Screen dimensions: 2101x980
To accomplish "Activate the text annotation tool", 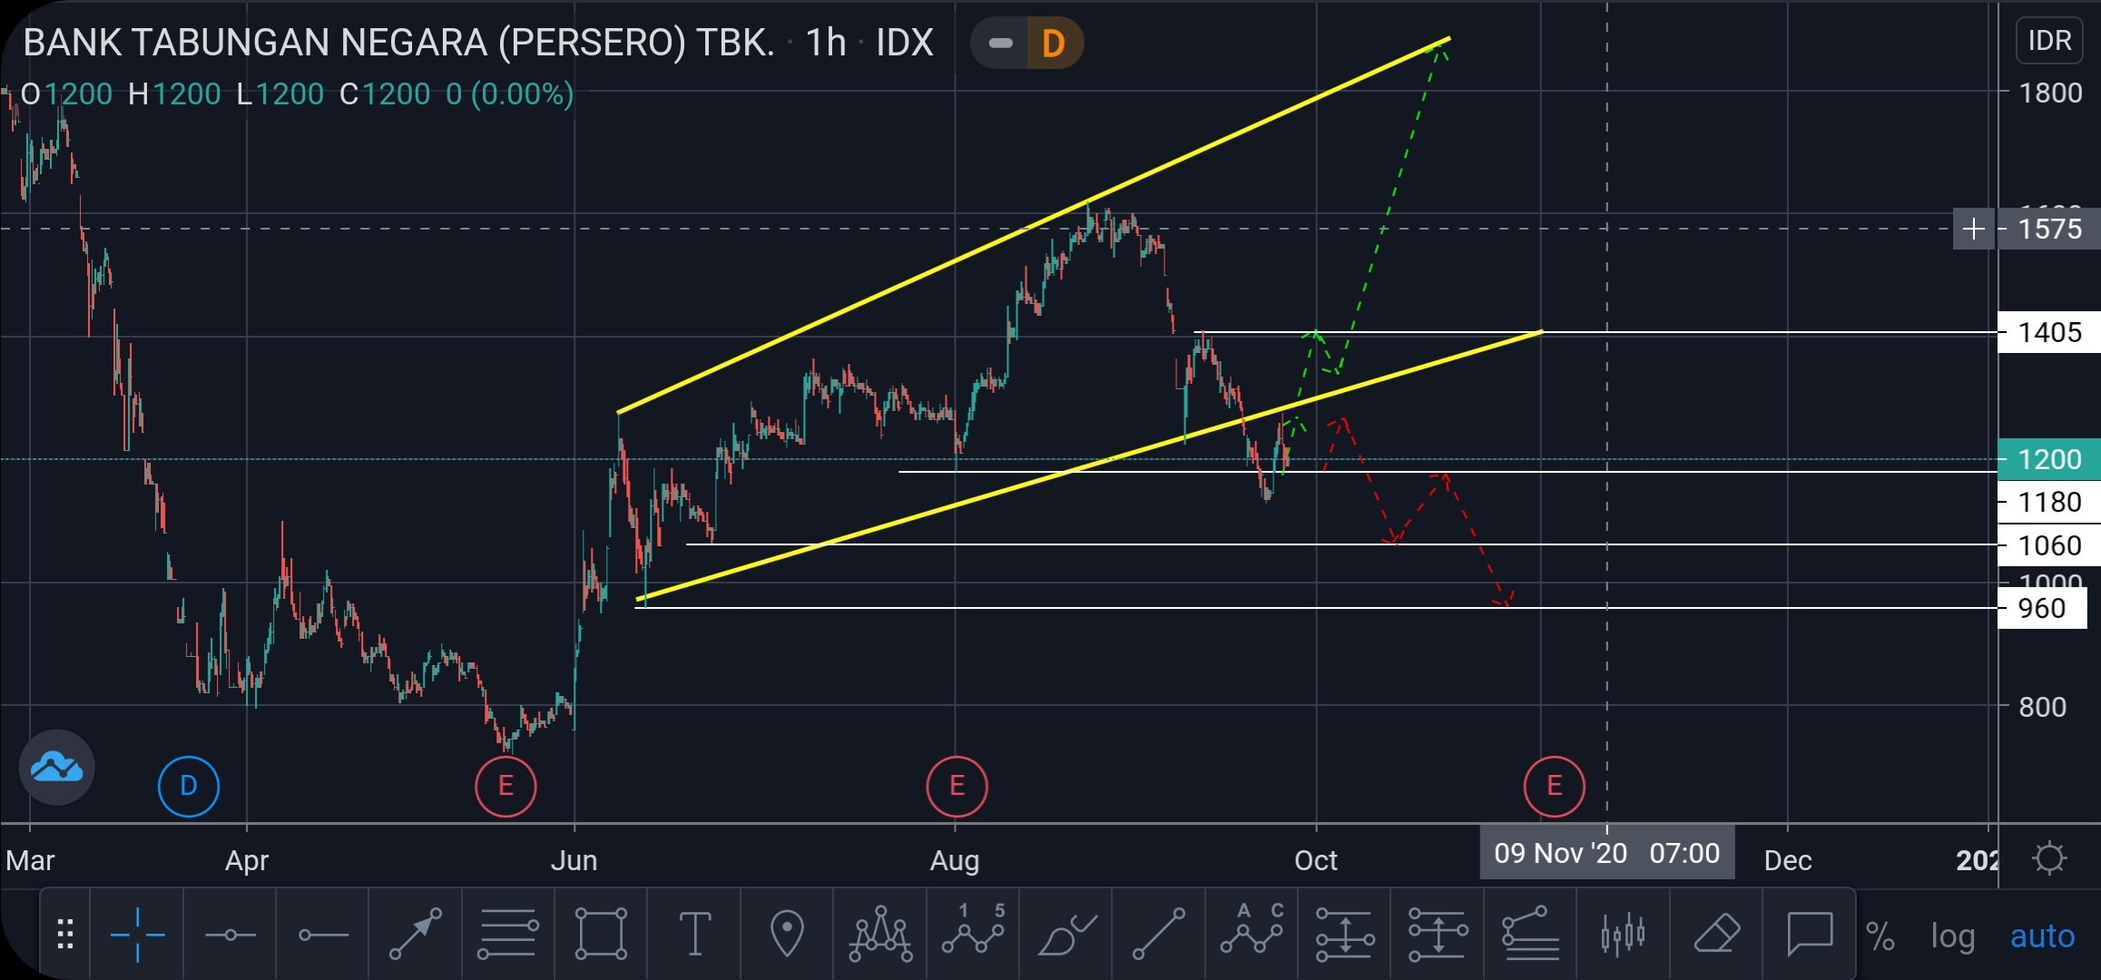I will pyautogui.click(x=695, y=935).
